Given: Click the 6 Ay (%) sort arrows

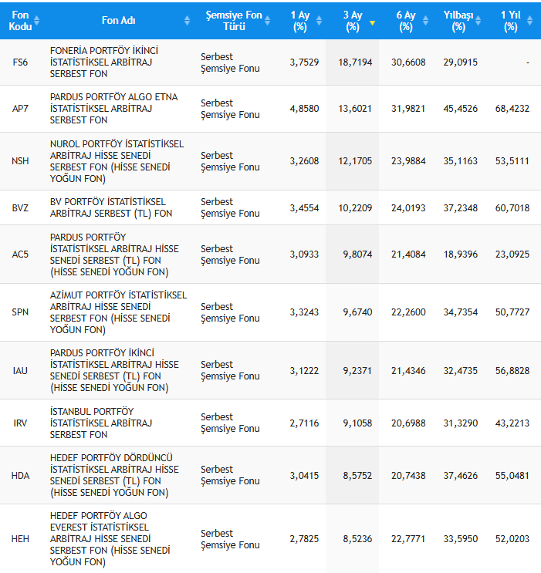Looking at the screenshot, I should tap(425, 21).
